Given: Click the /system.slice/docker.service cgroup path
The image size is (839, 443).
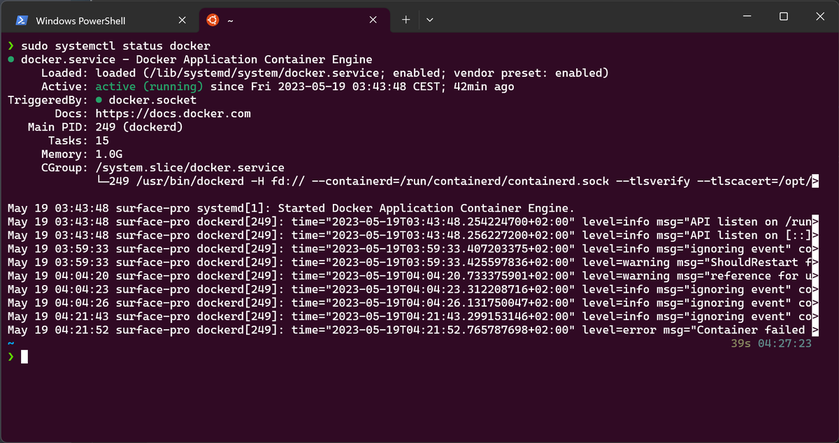Looking at the screenshot, I should coord(189,168).
